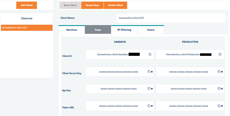
Task: Show the Production Api Key value
Action: click(222, 89)
